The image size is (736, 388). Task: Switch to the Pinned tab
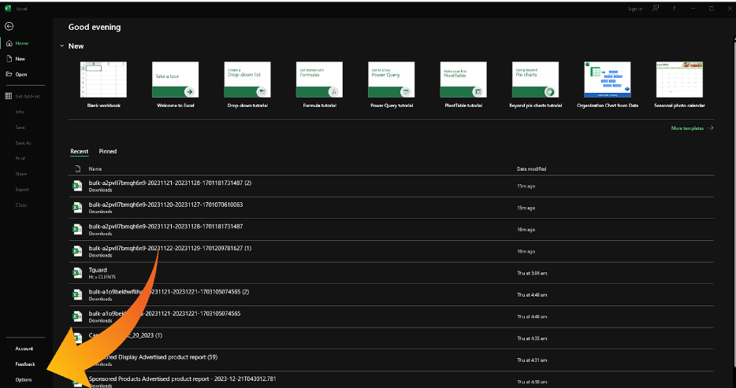[x=107, y=151]
